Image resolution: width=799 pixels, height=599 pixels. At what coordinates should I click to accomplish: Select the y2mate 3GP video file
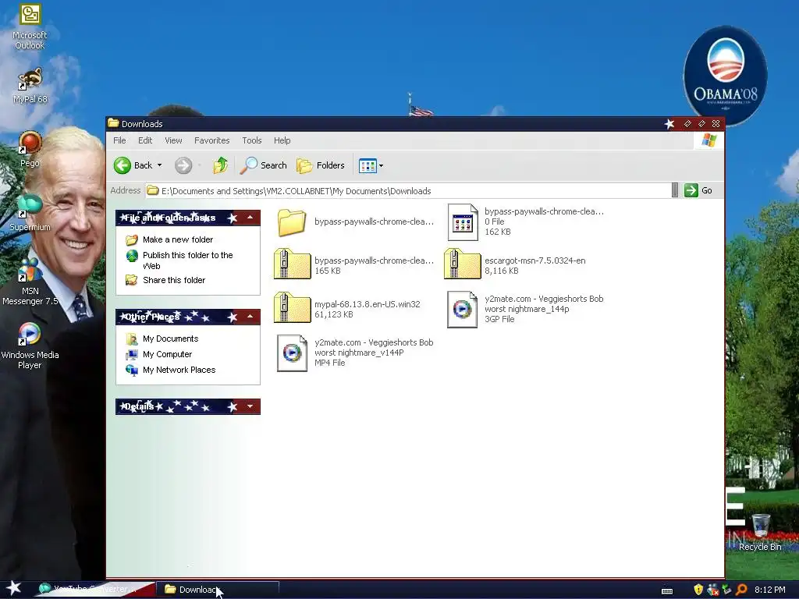coord(525,309)
